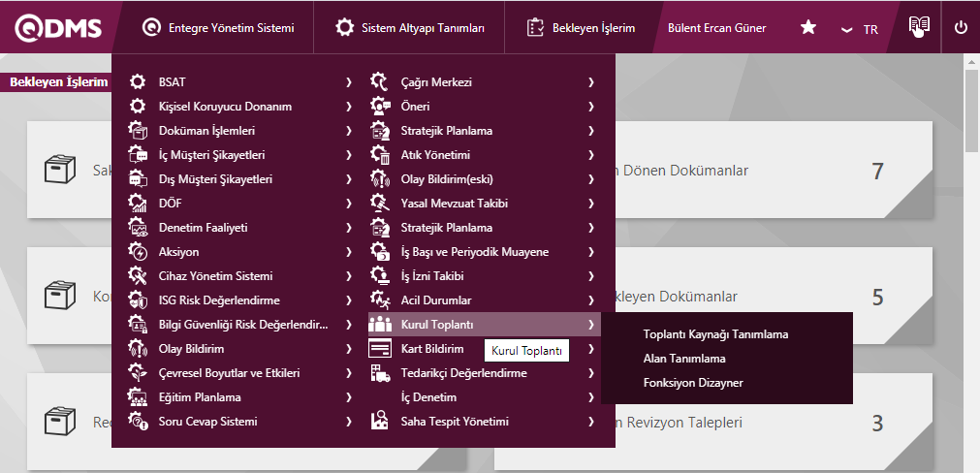Image resolution: width=980 pixels, height=473 pixels.
Task: Click the Bülent Ercan Güner username
Action: [716, 28]
